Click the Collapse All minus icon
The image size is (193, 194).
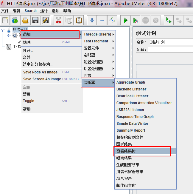102,20
